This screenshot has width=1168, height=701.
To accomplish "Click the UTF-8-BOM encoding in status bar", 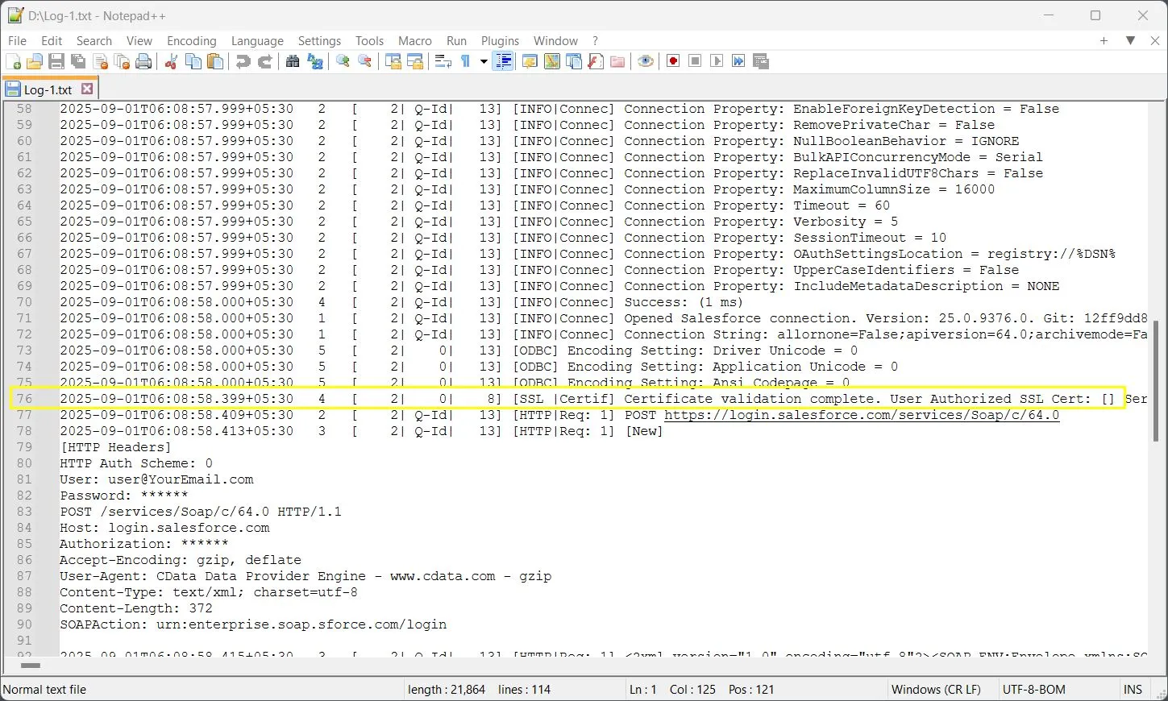I will tap(1033, 690).
